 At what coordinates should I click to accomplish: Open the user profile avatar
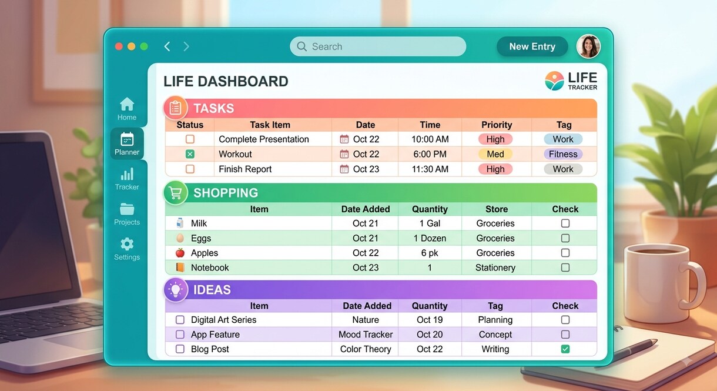click(x=588, y=46)
